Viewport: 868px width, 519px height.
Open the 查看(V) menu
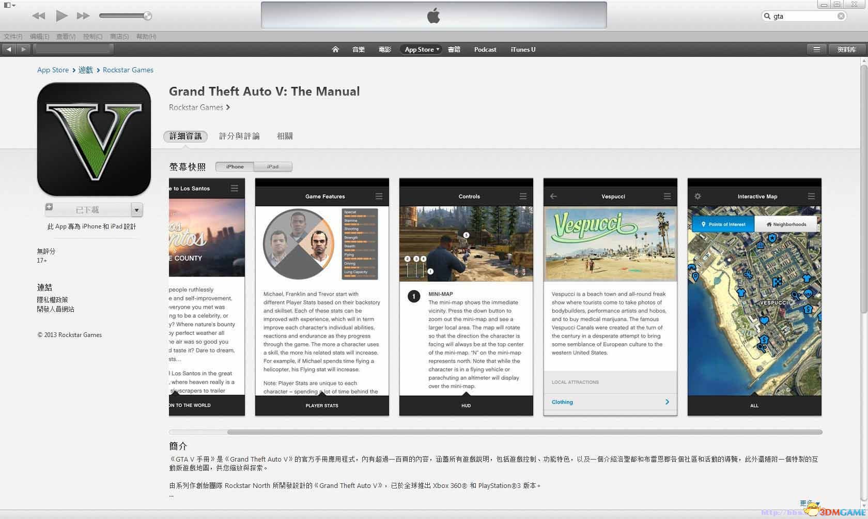(66, 36)
